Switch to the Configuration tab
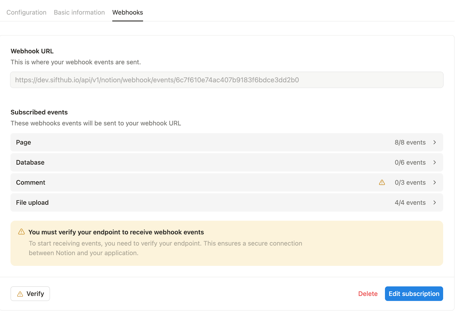Viewport: 455px width, 311px height. (26, 13)
